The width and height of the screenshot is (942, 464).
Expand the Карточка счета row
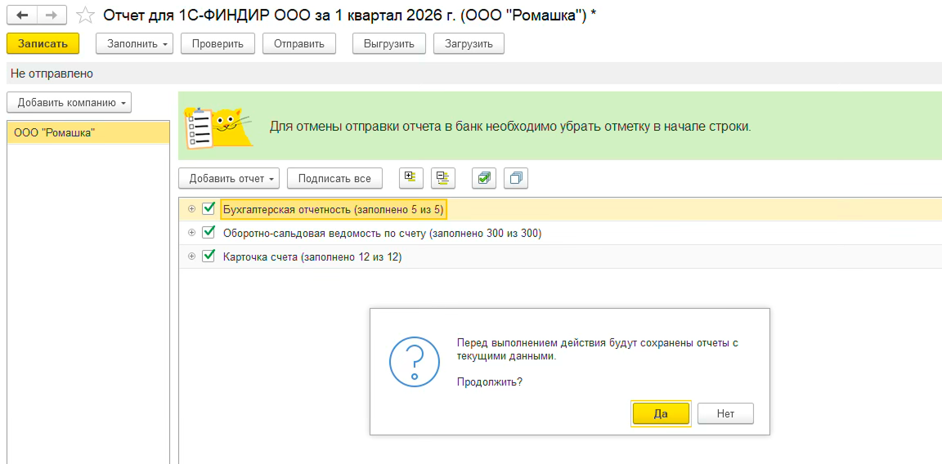pyautogui.click(x=191, y=257)
